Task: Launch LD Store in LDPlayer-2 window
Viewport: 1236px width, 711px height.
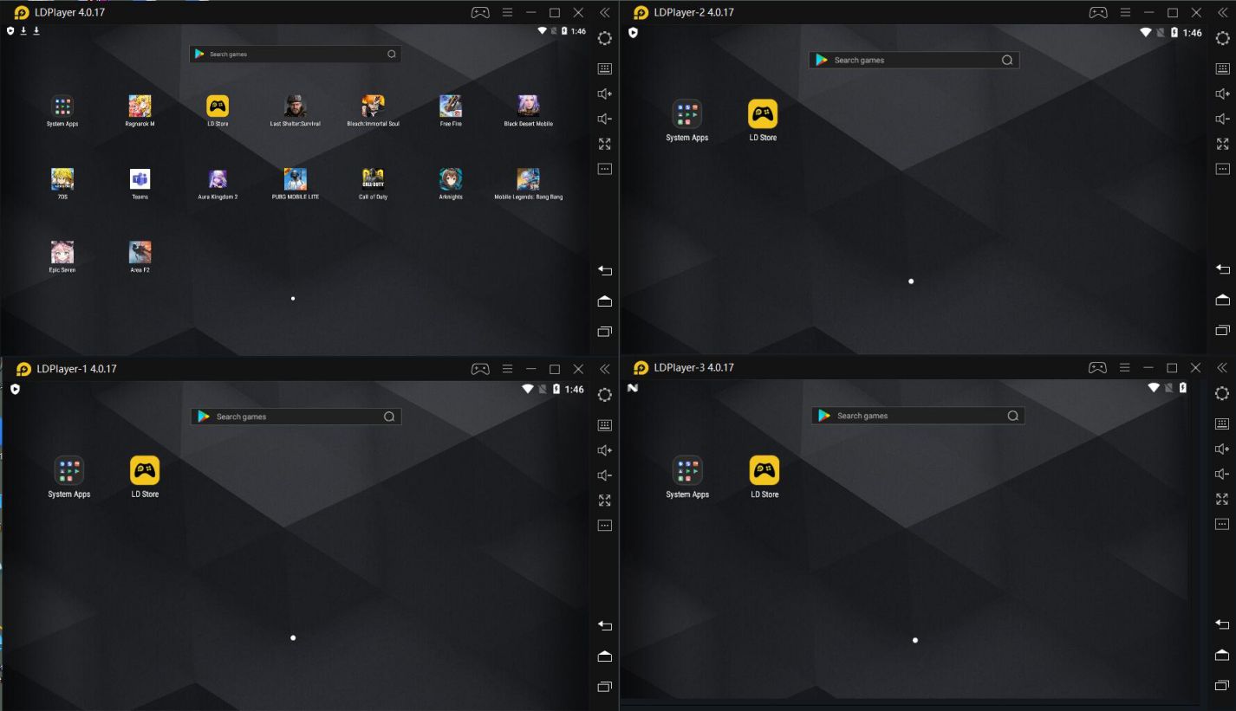Action: pos(763,114)
